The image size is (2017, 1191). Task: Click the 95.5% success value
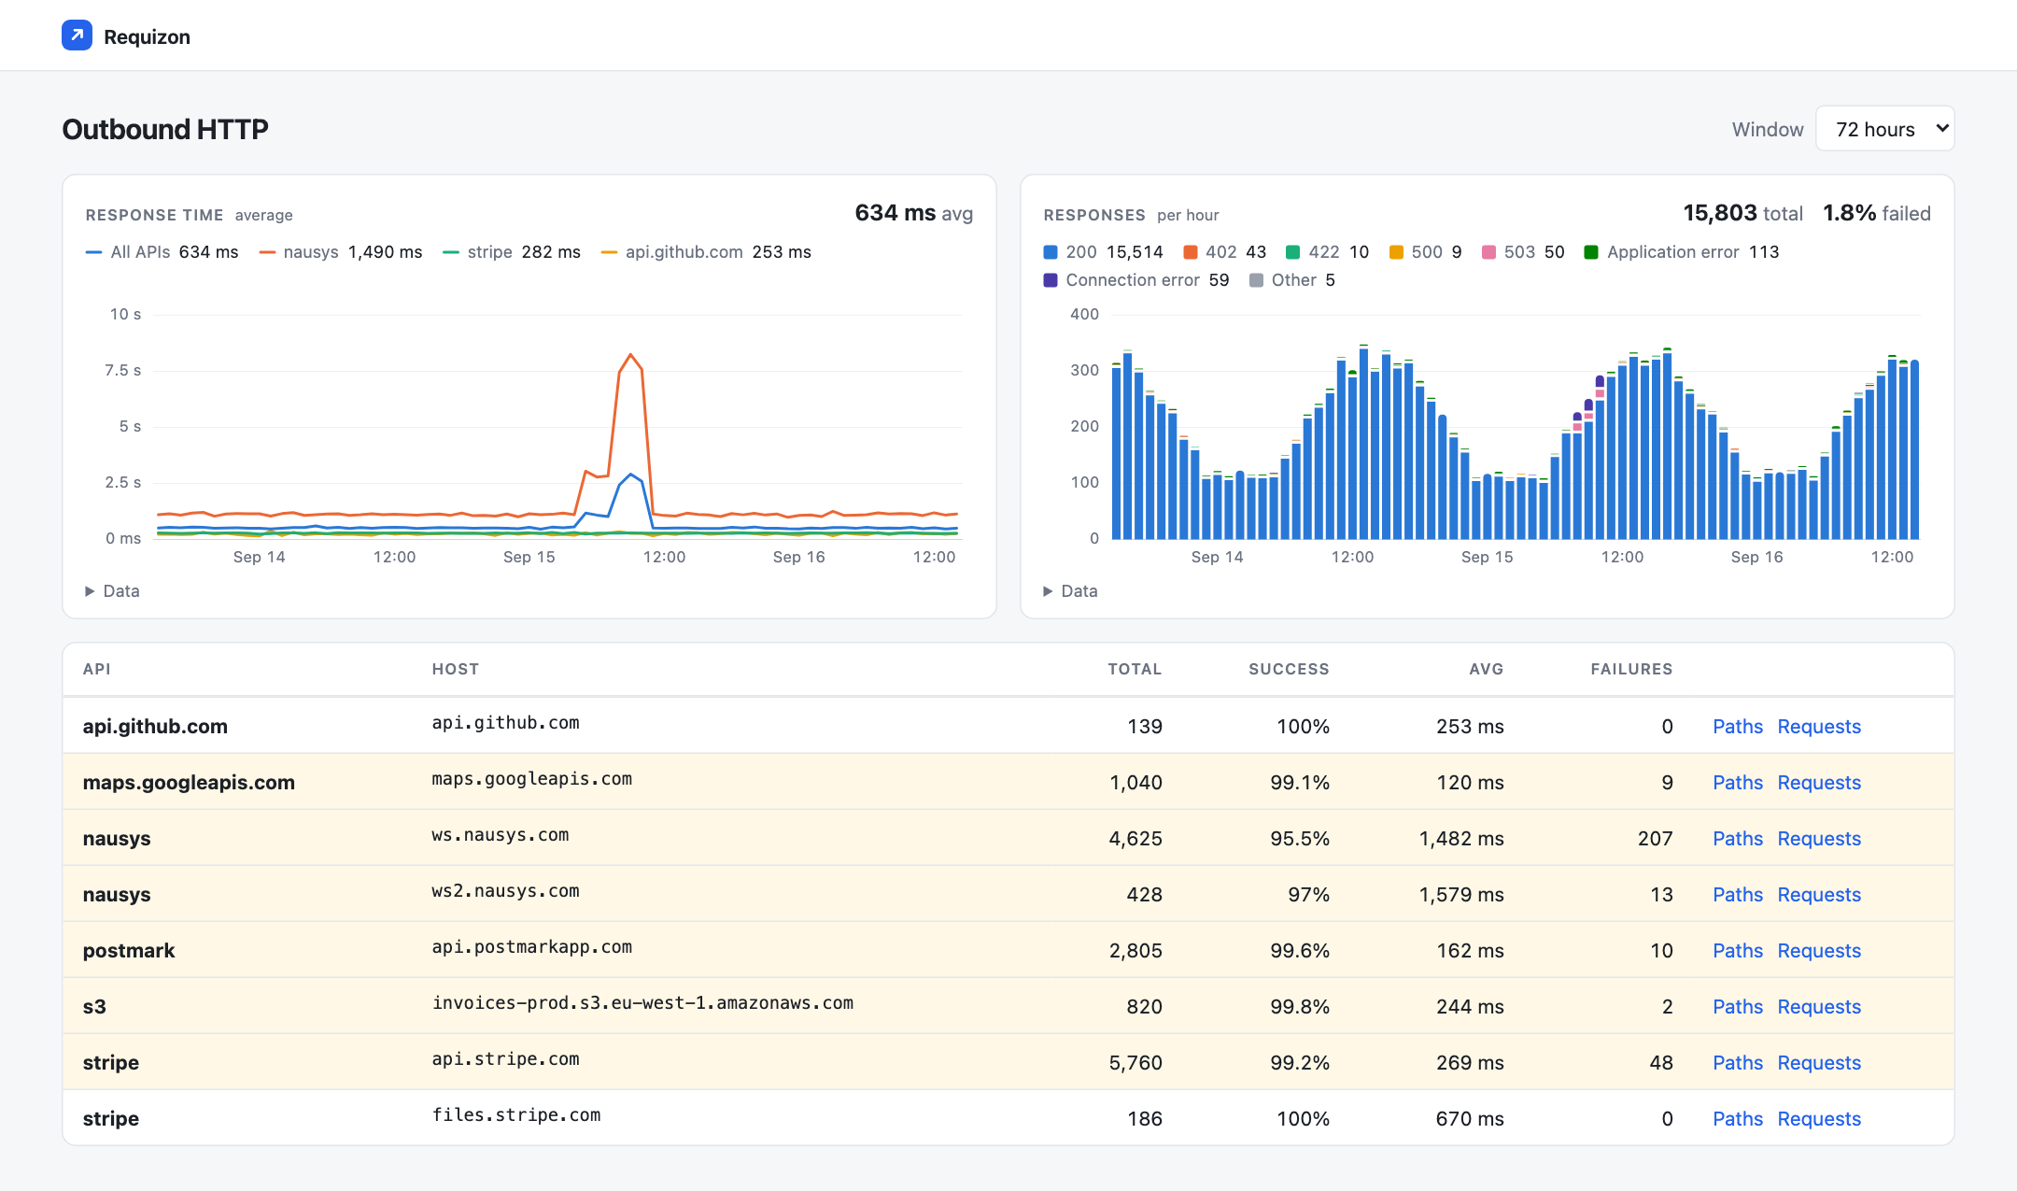tap(1300, 839)
